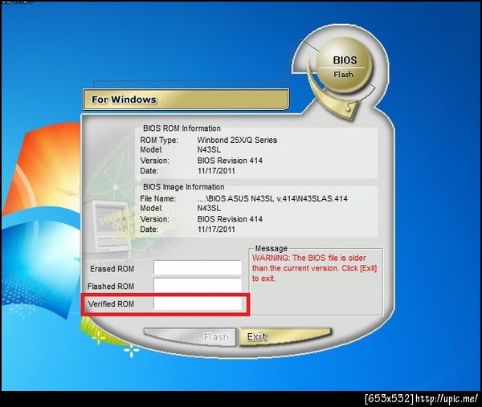Click model N43SL under BIOS Image Information
This screenshot has height=407, width=482.
click(x=209, y=208)
